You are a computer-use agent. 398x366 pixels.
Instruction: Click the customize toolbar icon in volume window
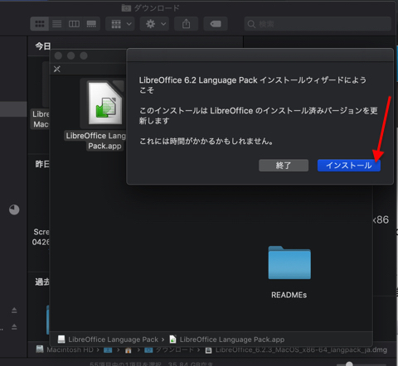pos(57,69)
